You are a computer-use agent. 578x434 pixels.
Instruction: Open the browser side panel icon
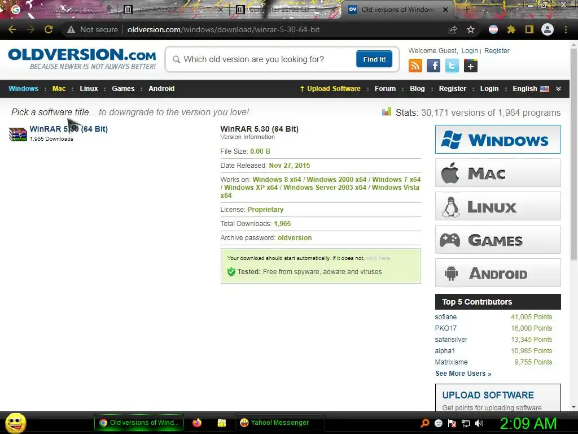click(x=529, y=29)
